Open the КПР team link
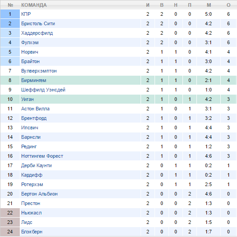Image resolution: width=237 pixels, height=237 pixels. pyautogui.click(x=26, y=14)
